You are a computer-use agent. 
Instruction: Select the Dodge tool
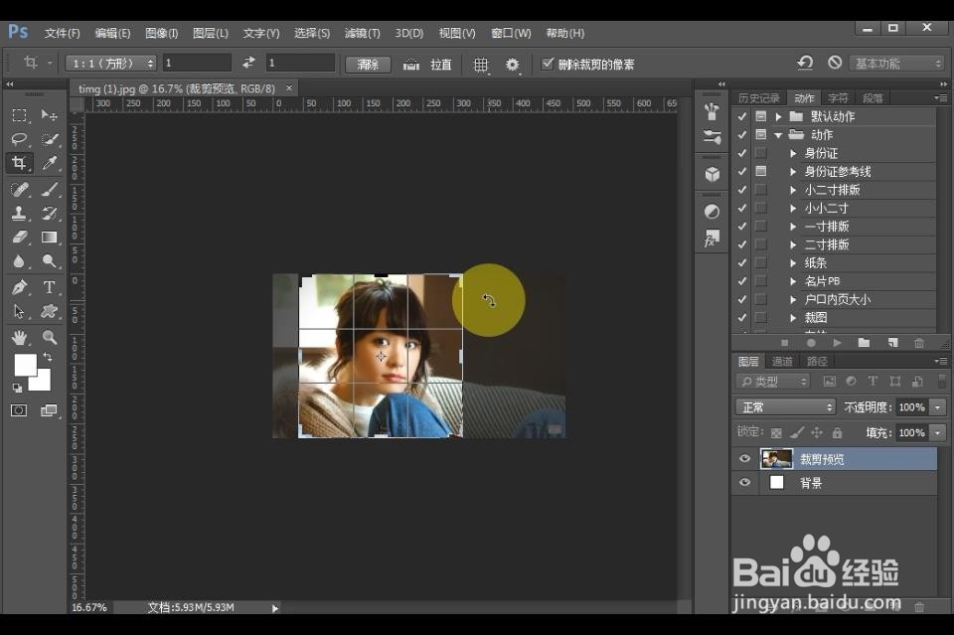pyautogui.click(x=50, y=261)
